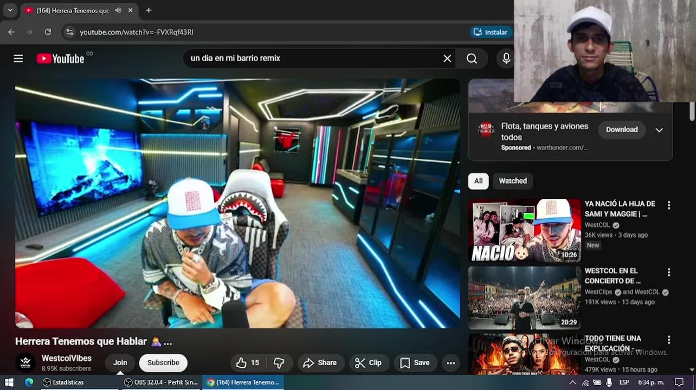Switch to Chrome taskbar window

[243, 382]
